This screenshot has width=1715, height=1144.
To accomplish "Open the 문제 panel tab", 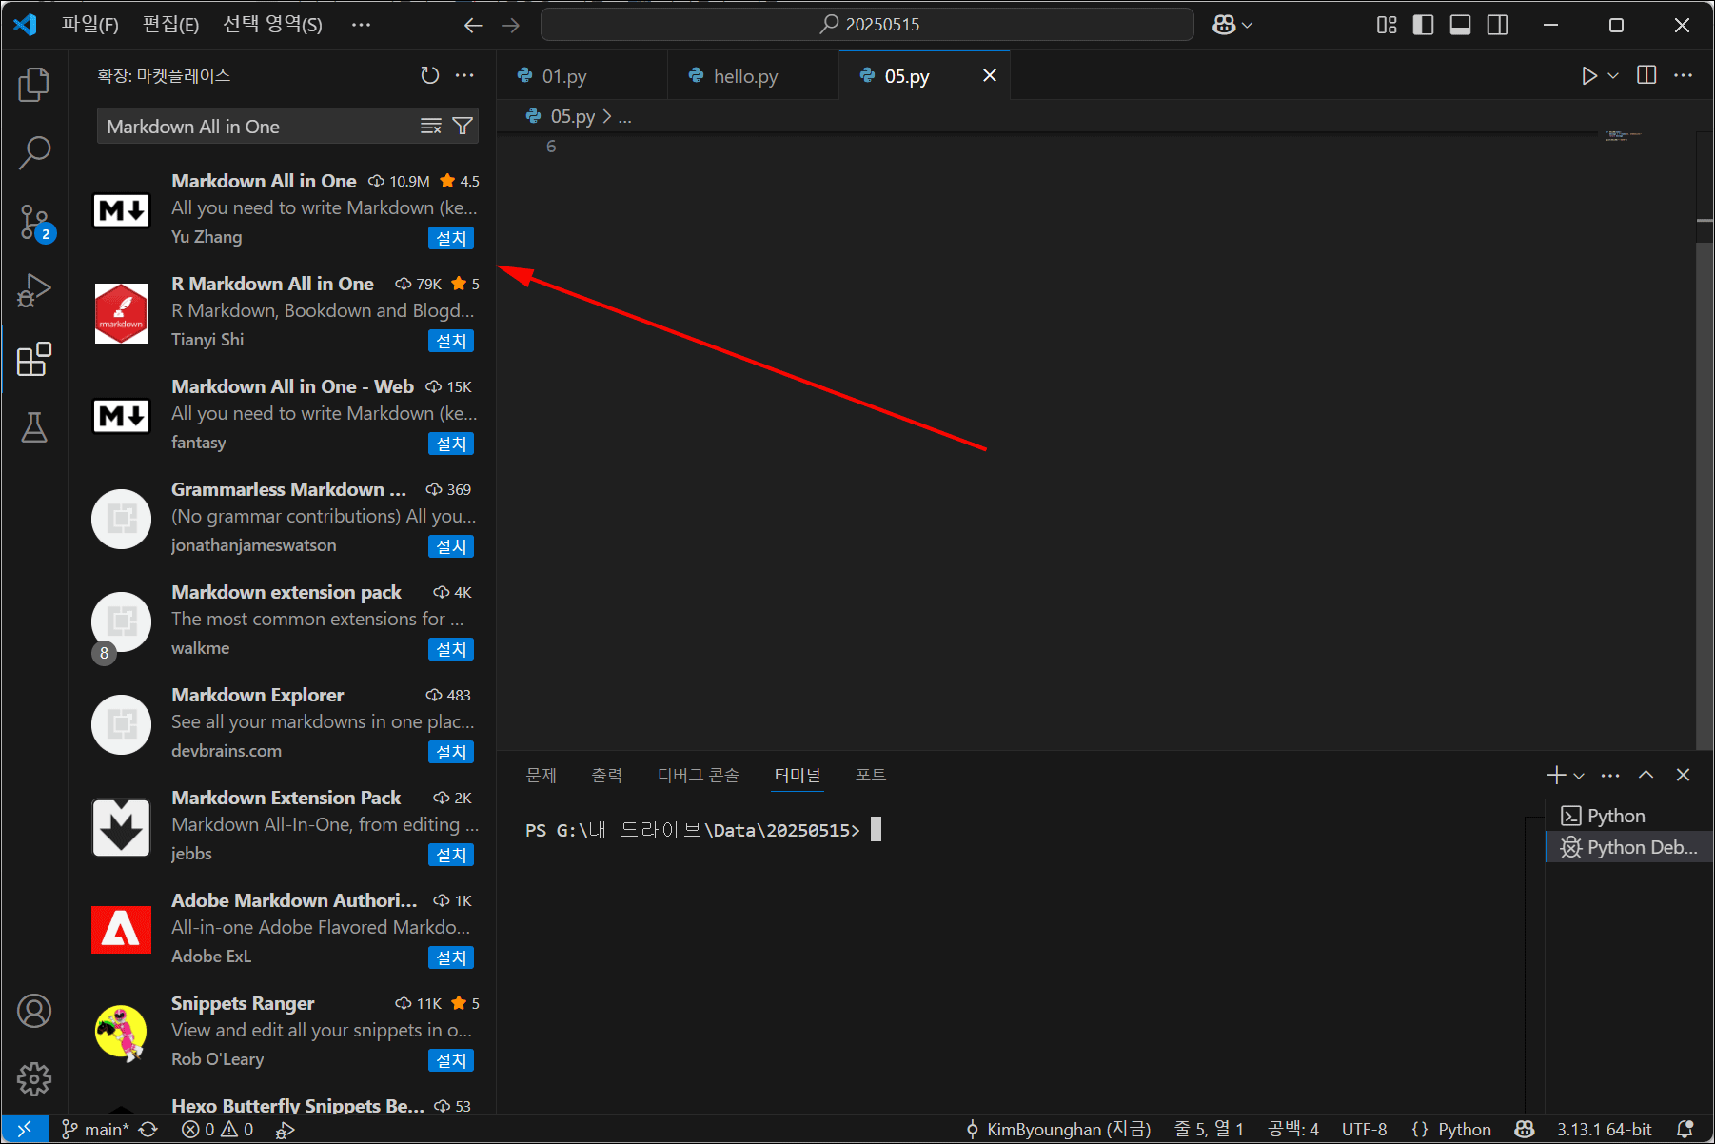I will pos(542,775).
